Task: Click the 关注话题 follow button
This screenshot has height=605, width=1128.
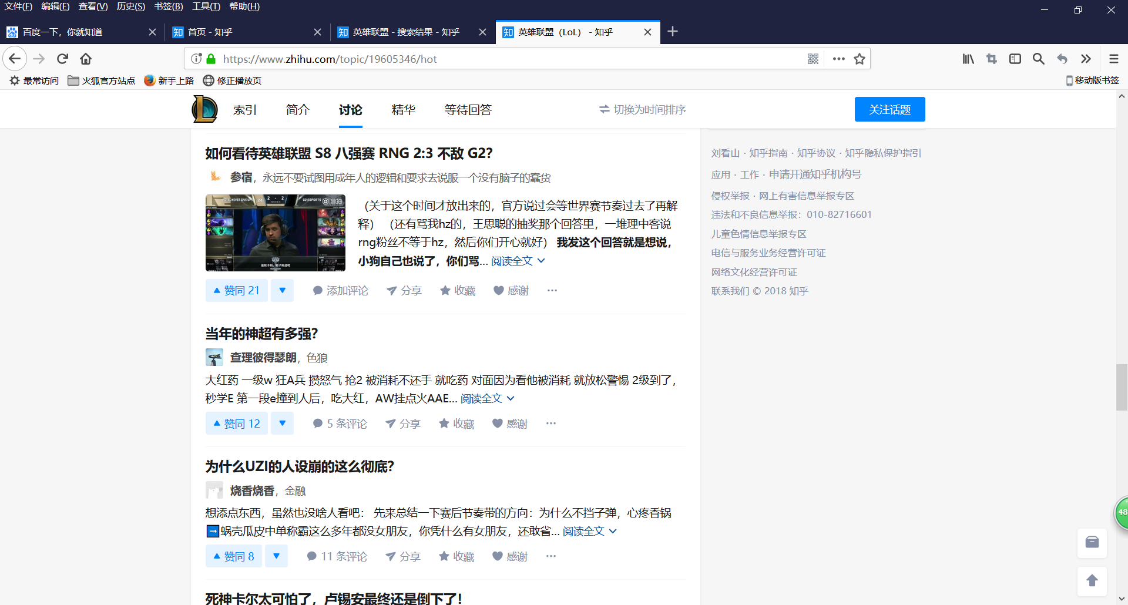Action: pyautogui.click(x=889, y=109)
